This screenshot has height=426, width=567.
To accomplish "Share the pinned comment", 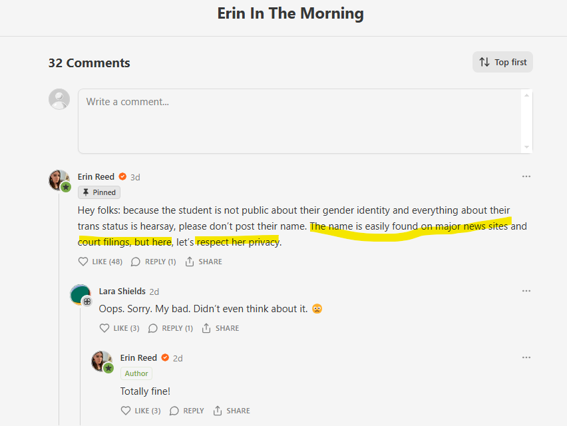I will (x=204, y=262).
